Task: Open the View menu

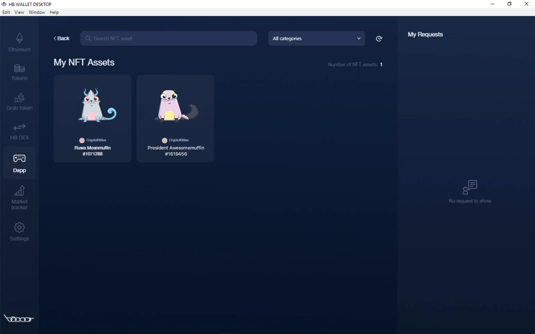Action: point(19,12)
